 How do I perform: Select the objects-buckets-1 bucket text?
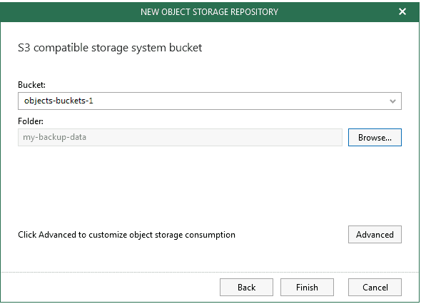[x=59, y=101]
